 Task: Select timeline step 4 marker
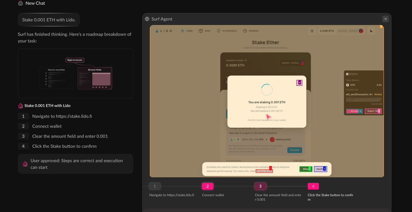(313, 186)
